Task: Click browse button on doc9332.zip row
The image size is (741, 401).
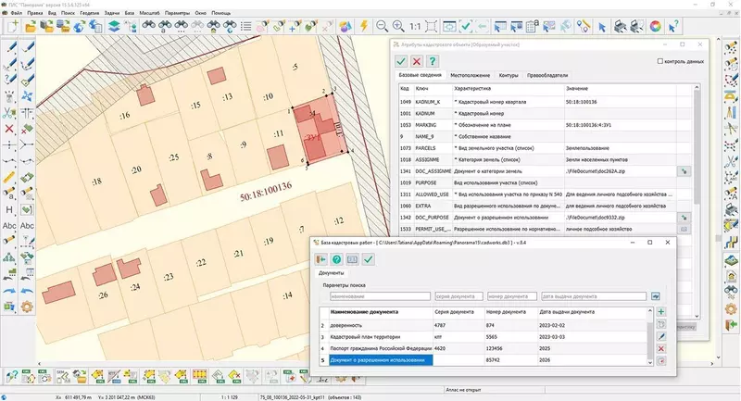Action: (x=684, y=218)
